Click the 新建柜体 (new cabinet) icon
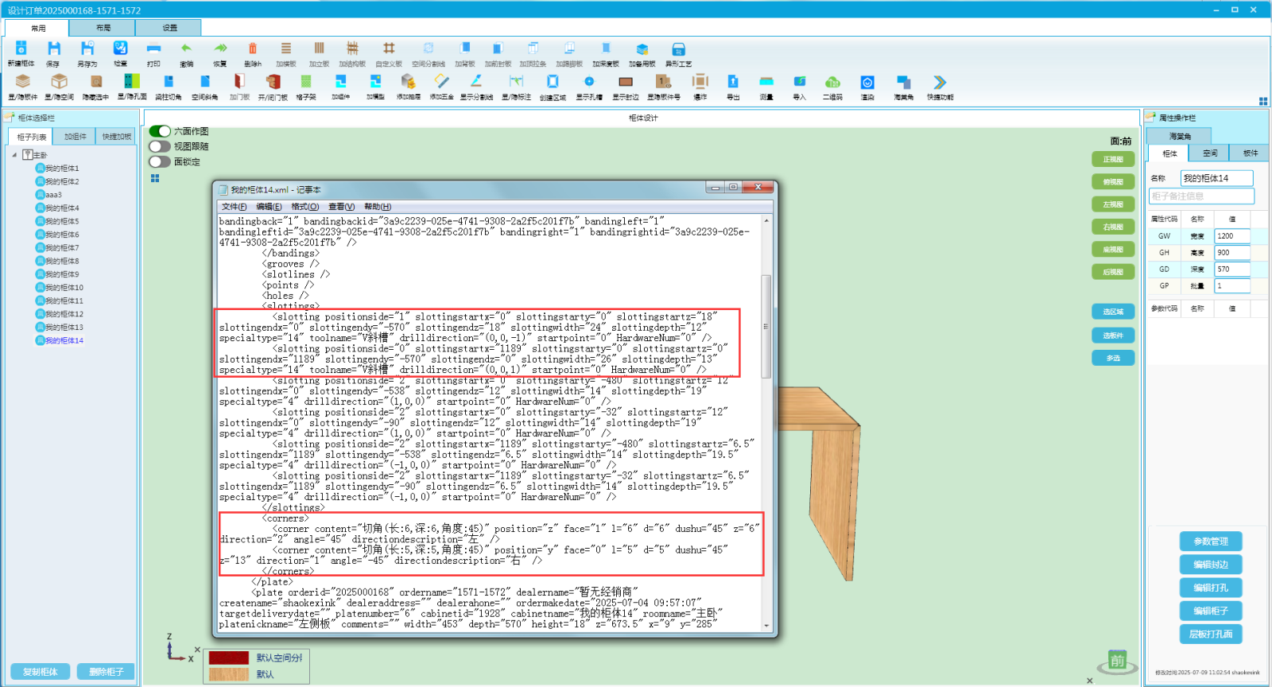1272x687 pixels. coord(21,49)
